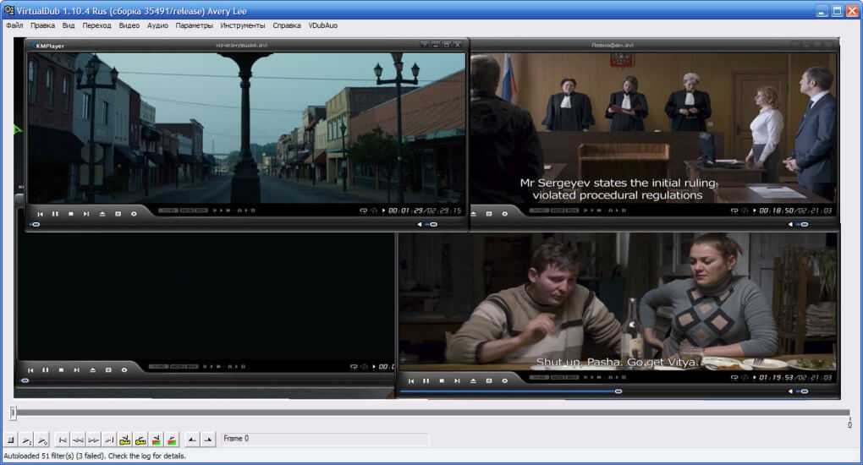863x465 pixels.
Task: Click the mark-out selection end icon
Action: (x=208, y=440)
